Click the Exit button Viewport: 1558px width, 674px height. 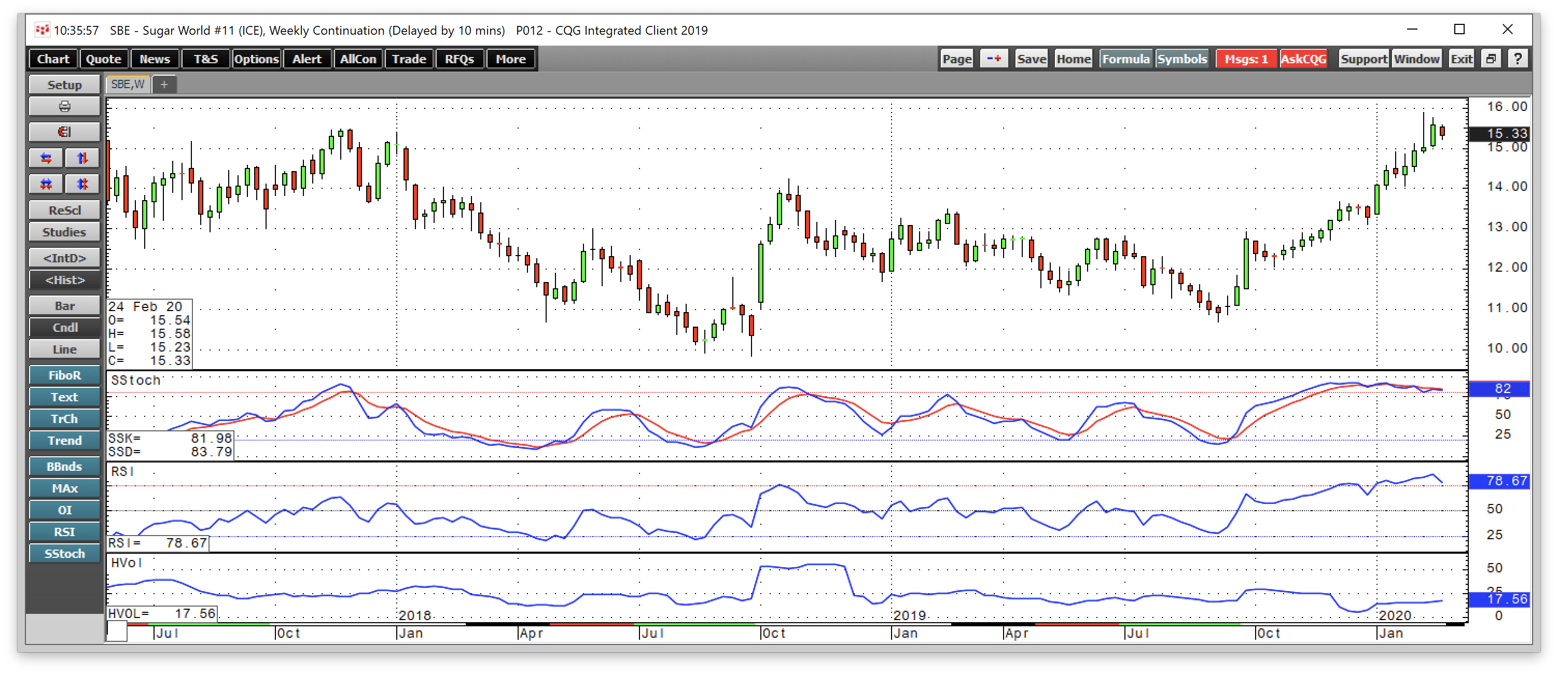pyautogui.click(x=1461, y=59)
